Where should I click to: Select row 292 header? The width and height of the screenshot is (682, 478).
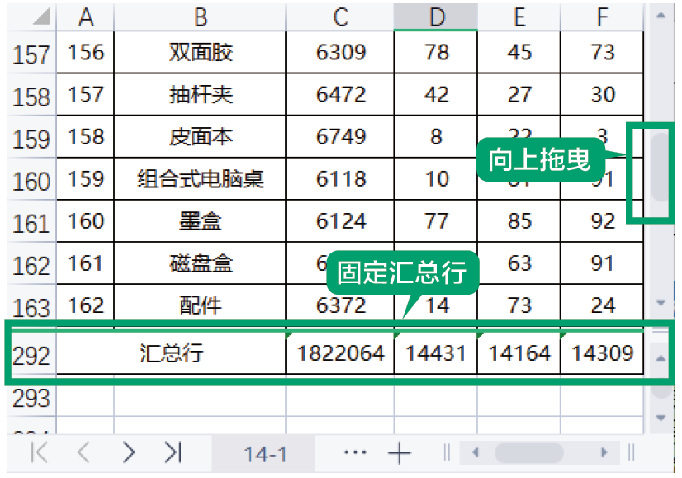(31, 355)
